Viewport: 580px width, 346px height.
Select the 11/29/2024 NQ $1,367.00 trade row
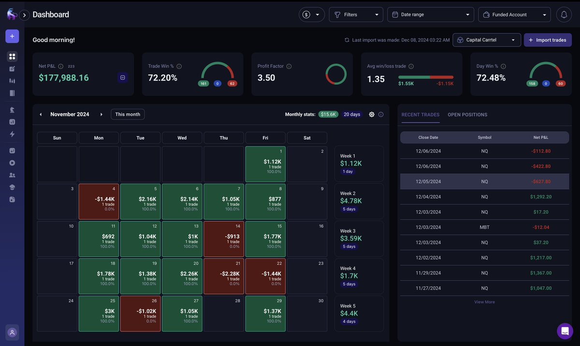tap(484, 273)
